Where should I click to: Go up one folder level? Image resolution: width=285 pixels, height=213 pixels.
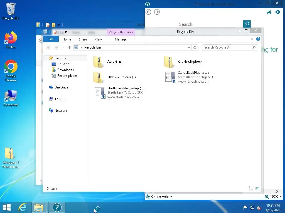pyautogui.click(x=69, y=47)
